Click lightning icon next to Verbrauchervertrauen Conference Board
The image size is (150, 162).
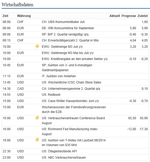37,118
